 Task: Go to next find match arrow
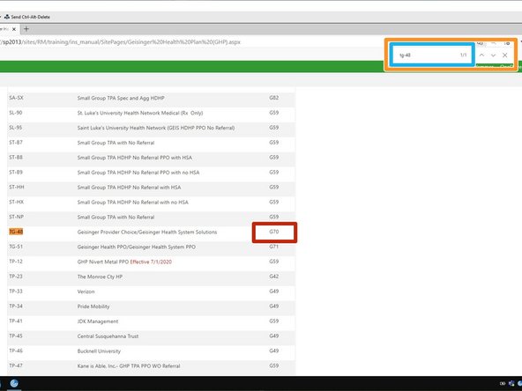click(x=494, y=55)
